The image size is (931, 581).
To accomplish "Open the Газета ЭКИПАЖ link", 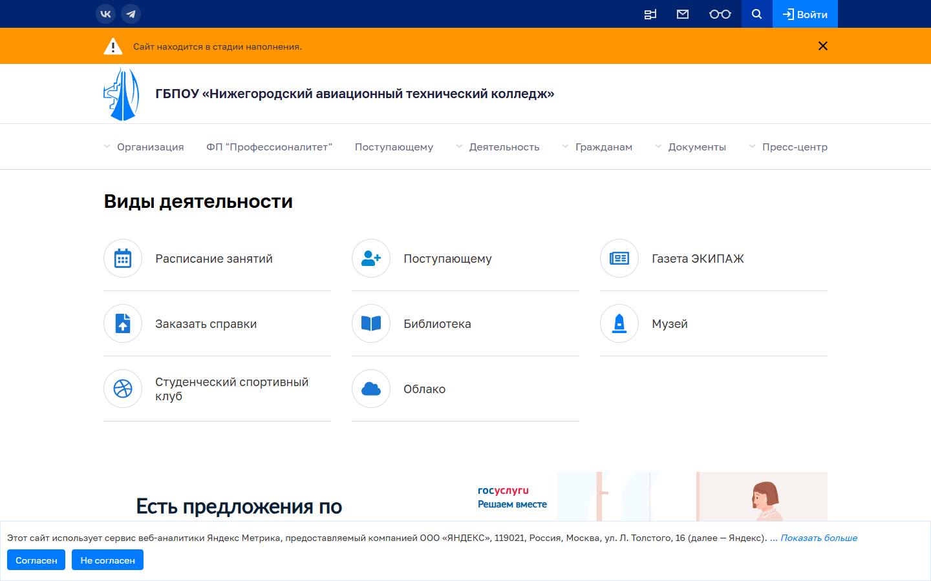I will (x=698, y=258).
